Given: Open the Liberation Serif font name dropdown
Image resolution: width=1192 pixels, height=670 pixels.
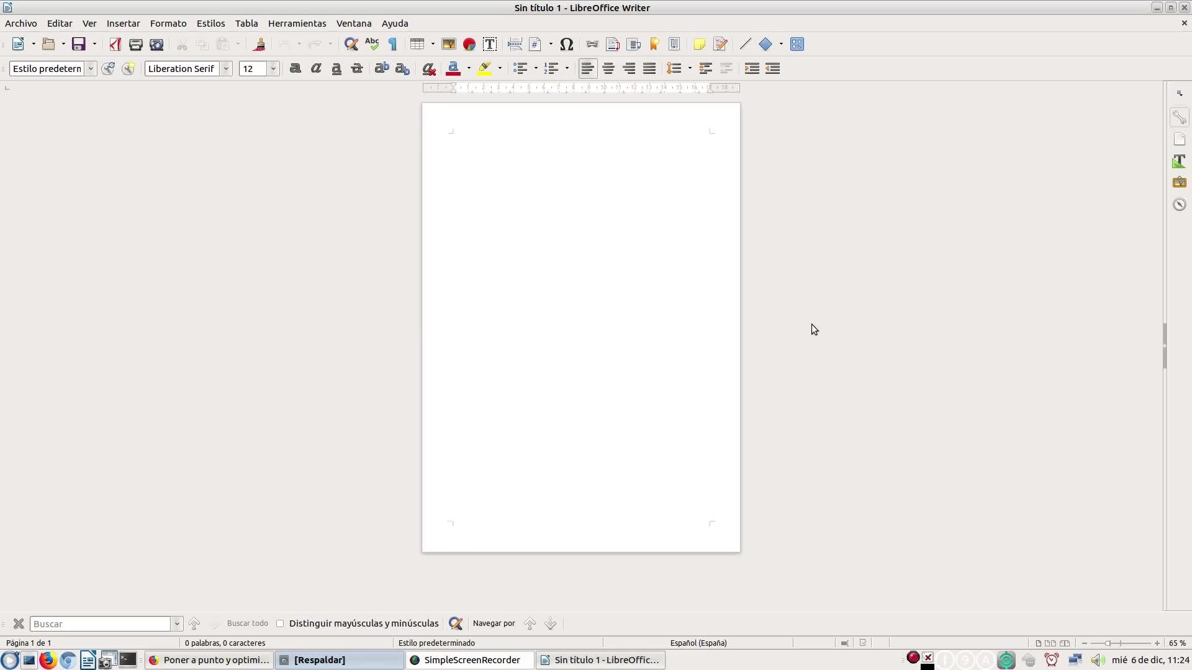Looking at the screenshot, I should (x=227, y=68).
